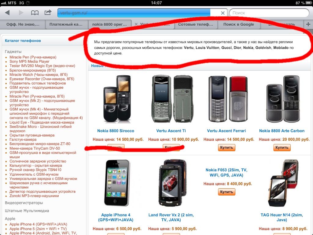Clear the address bar with the X icon

[x=223, y=13]
